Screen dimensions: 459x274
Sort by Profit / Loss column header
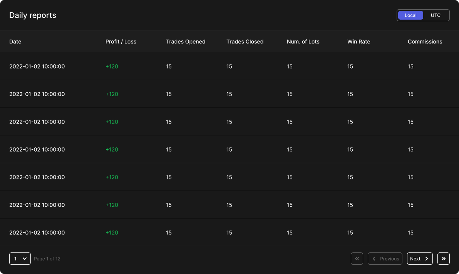121,42
